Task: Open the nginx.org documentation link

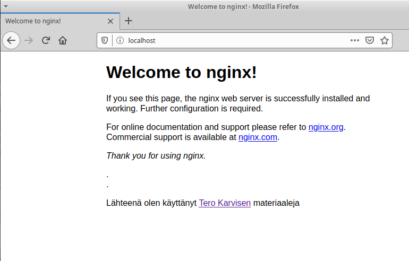Action: pos(326,127)
